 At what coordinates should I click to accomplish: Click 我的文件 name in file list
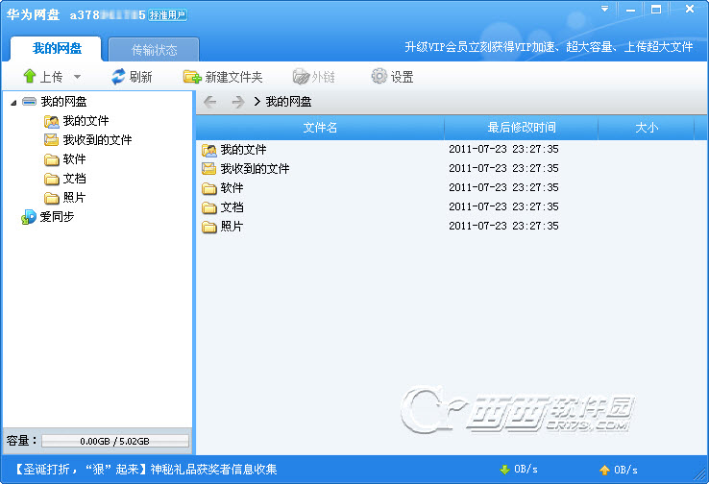tap(243, 150)
